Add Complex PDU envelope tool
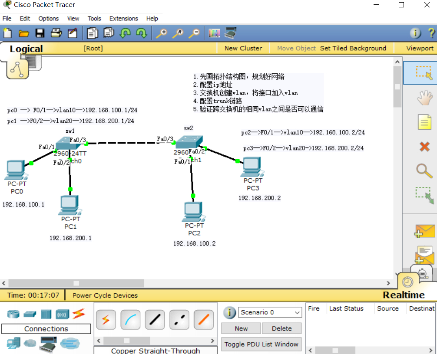This screenshot has height=354, width=437. [424, 255]
